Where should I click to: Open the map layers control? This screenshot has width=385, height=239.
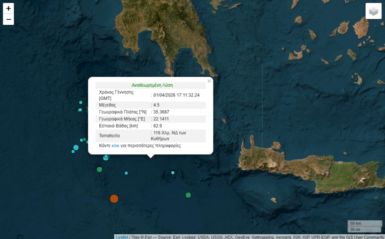tap(373, 11)
